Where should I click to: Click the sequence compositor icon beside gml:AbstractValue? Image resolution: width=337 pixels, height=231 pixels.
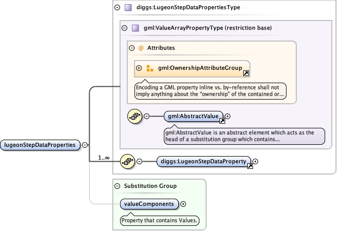pos(134,117)
